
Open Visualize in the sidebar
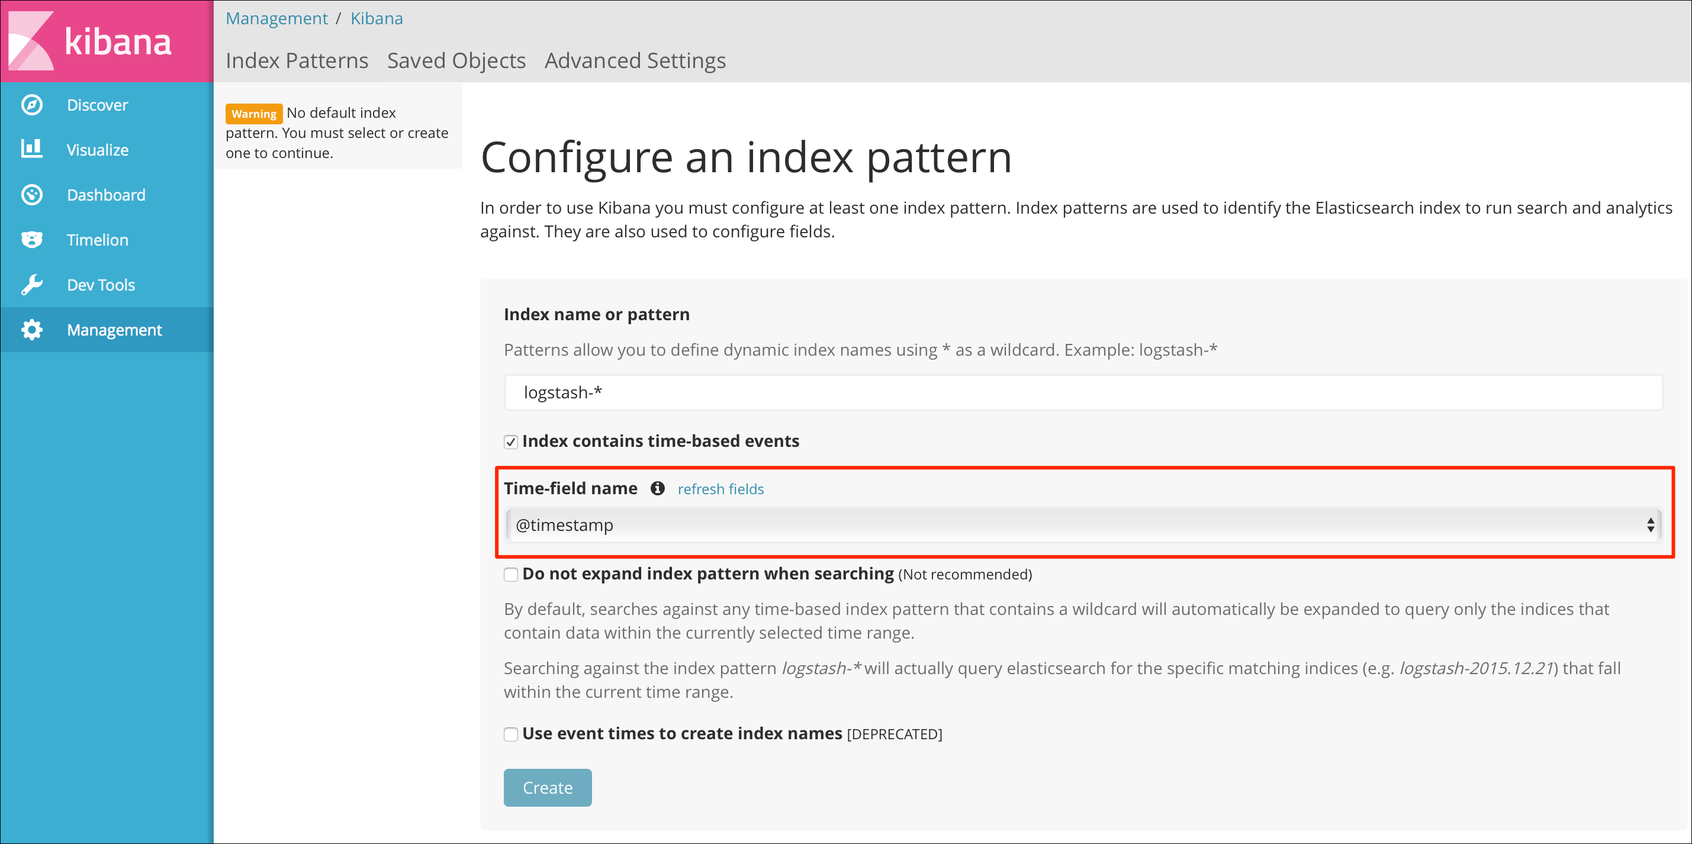click(x=107, y=150)
